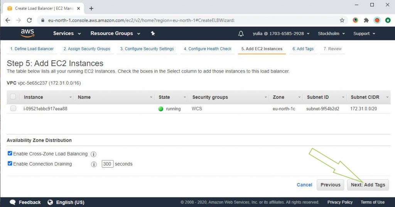
Task: Click the connection draining seconds field
Action: [x=107, y=164]
